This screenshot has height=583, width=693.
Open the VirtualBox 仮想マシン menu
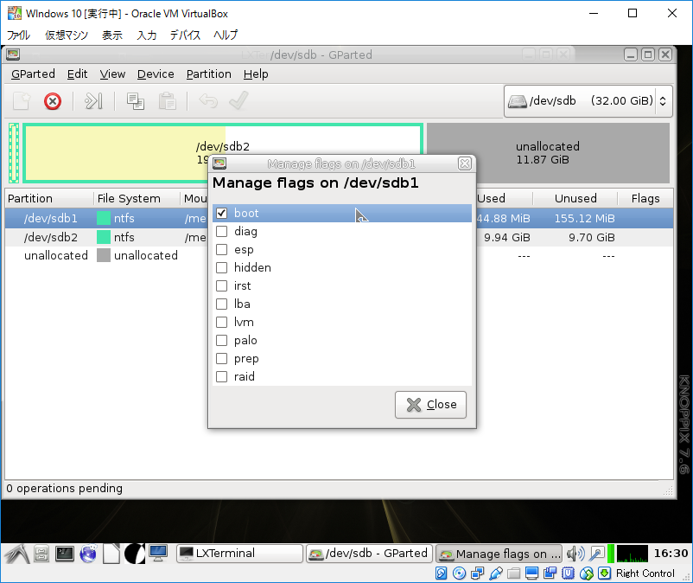(67, 35)
